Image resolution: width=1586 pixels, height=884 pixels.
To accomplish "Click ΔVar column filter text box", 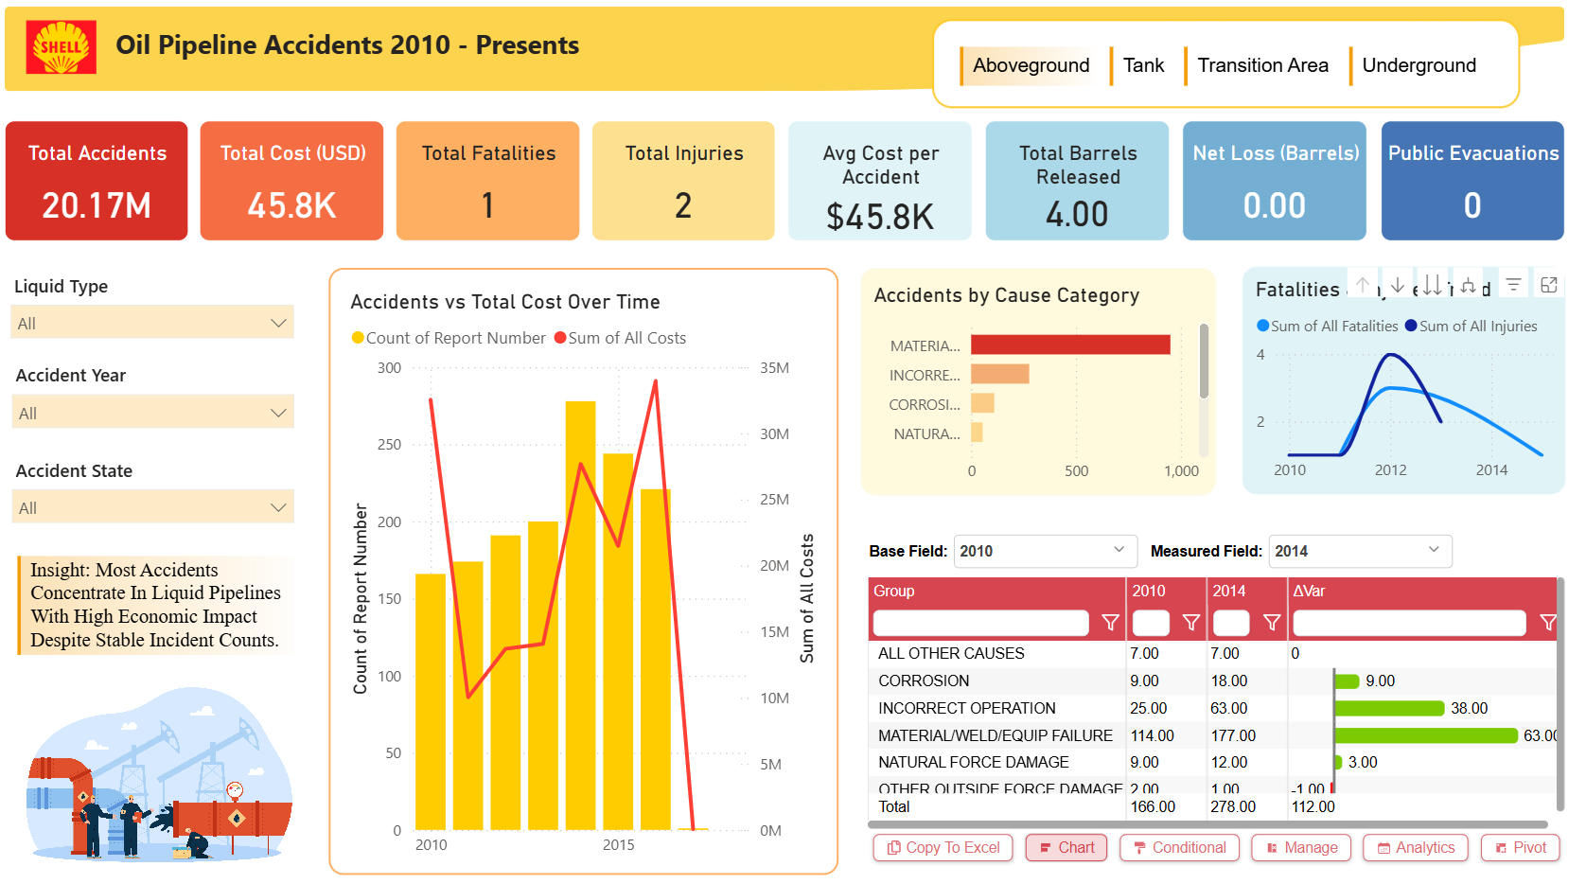I will [1409, 623].
